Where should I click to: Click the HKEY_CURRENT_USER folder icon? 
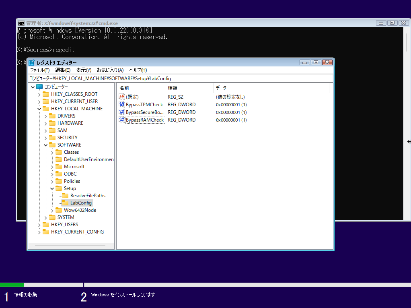[46, 101]
